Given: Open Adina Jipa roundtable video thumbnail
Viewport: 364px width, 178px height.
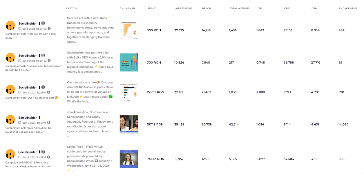Looking at the screenshot, I should (x=128, y=124).
